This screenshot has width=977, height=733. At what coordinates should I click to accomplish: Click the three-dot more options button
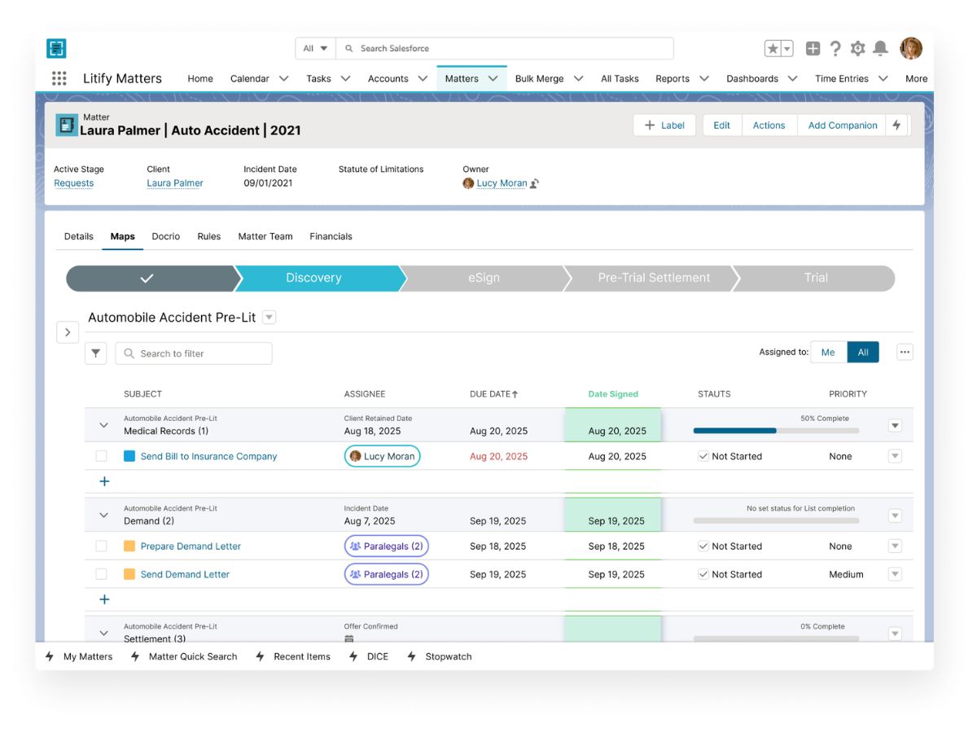pos(905,352)
